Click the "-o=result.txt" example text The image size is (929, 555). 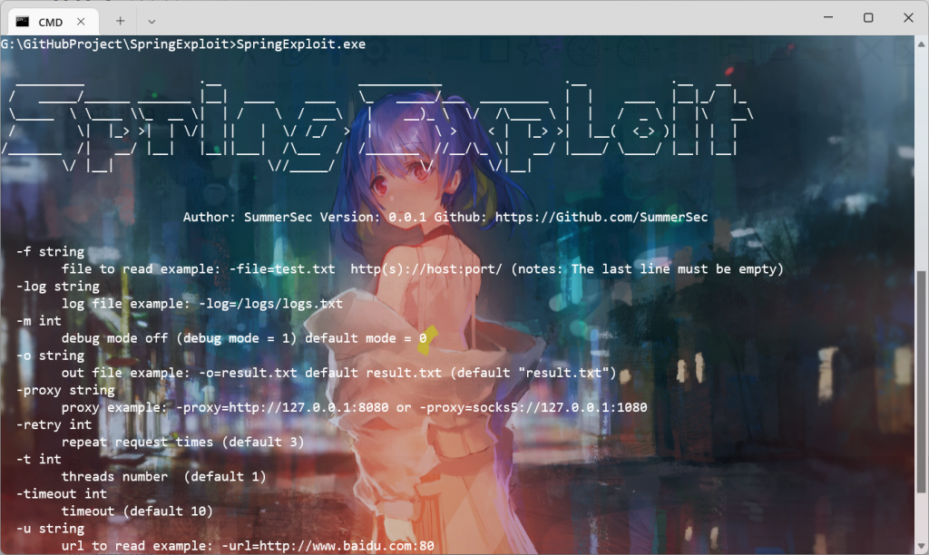click(248, 373)
